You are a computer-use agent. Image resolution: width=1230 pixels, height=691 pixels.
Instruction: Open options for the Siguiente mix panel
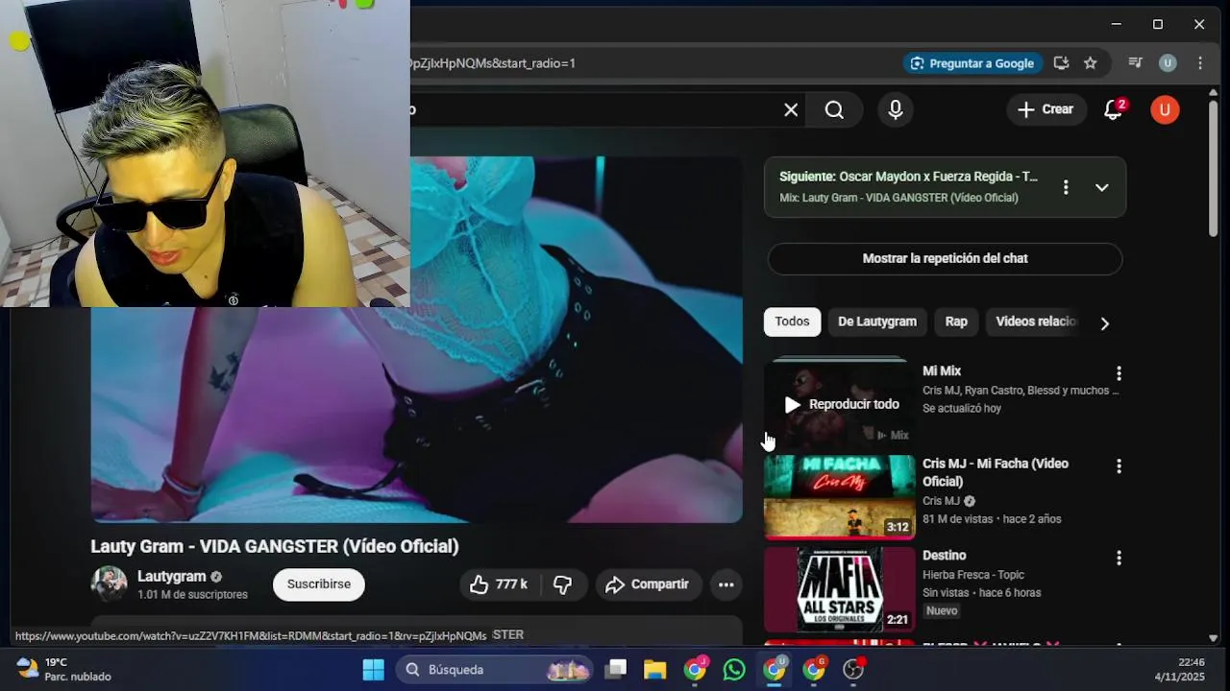tap(1066, 187)
